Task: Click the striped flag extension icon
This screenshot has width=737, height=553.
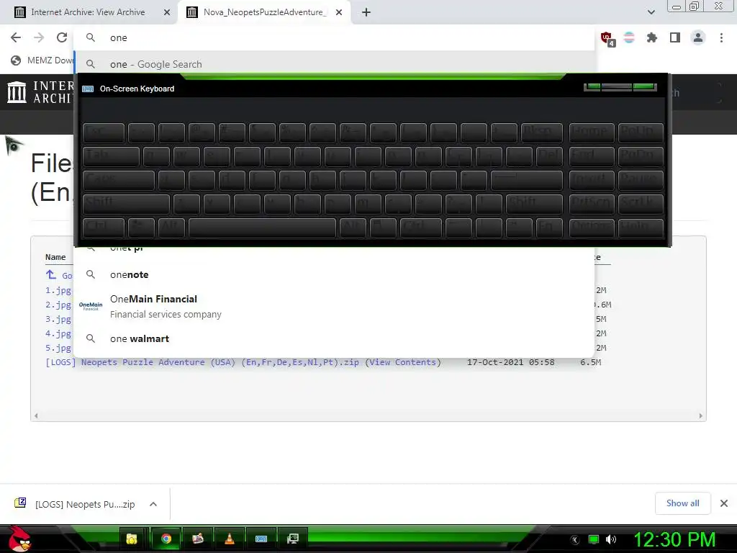Action: 629,37
